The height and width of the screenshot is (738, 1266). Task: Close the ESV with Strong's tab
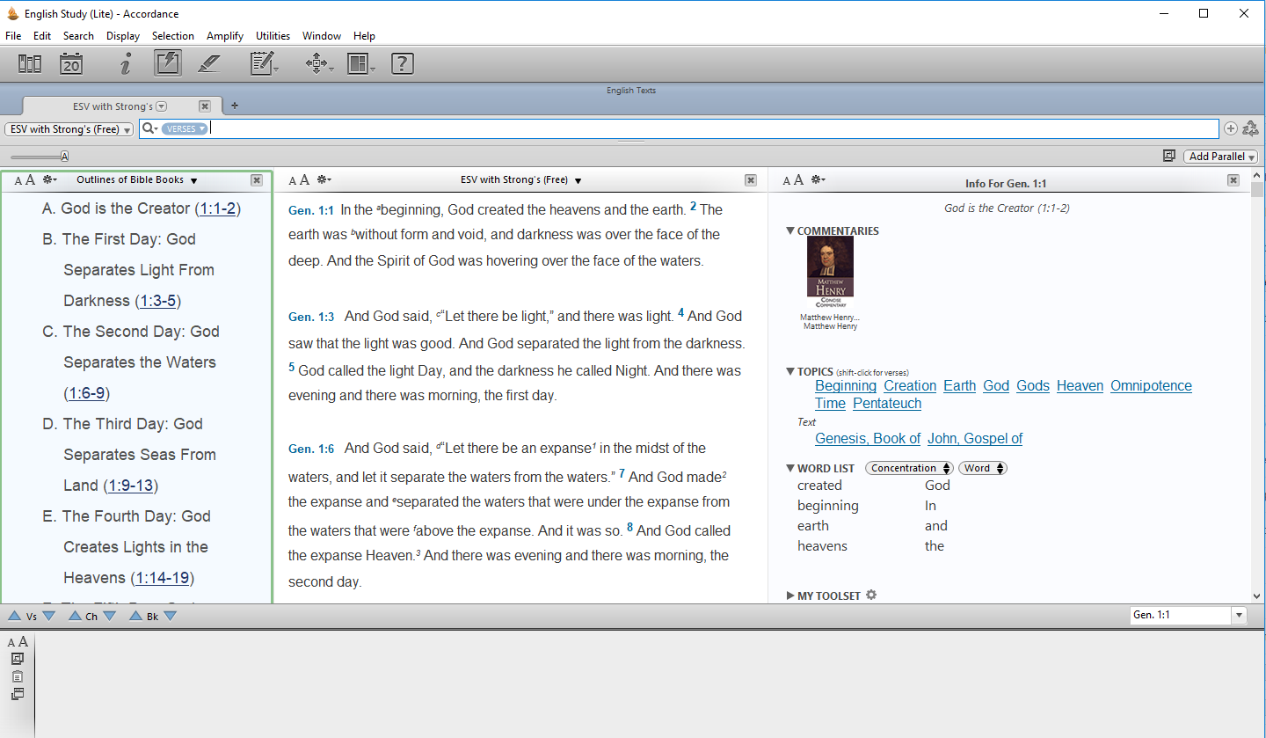coord(204,106)
